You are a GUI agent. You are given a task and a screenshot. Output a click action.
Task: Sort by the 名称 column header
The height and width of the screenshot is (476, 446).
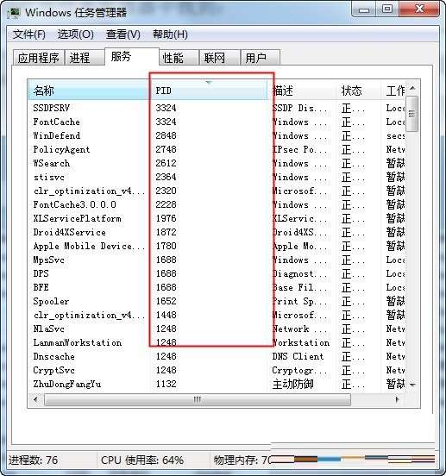(90, 91)
